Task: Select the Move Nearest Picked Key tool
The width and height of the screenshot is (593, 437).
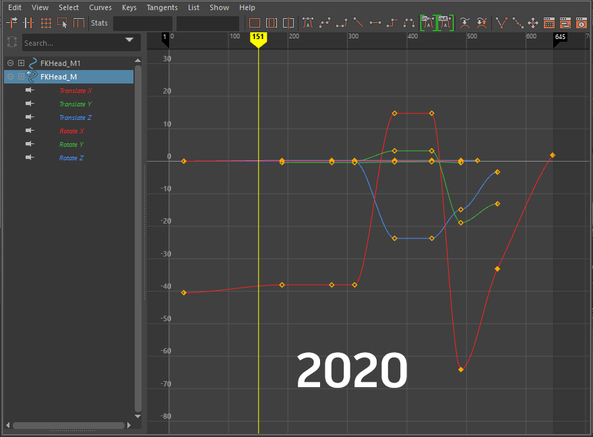Action: 11,22
